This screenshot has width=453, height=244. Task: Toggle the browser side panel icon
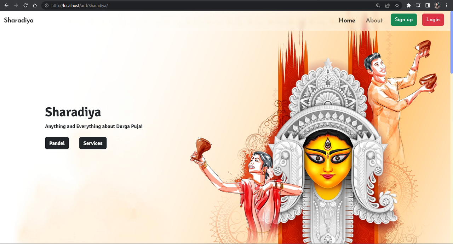[x=428, y=6]
